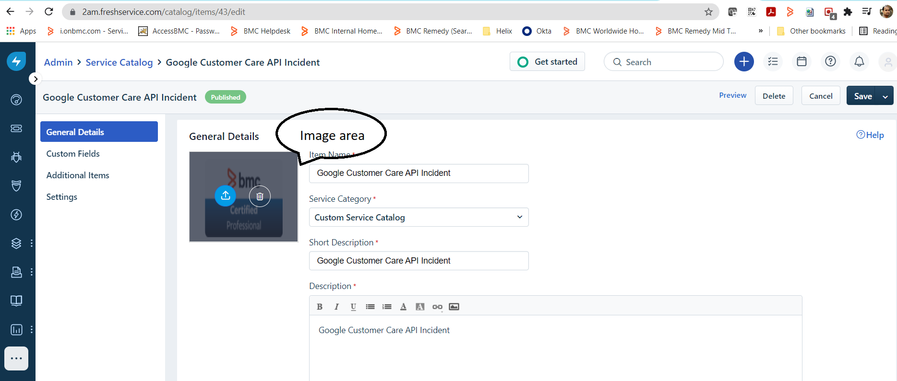
Task: Insert a bulleted list in the description
Action: point(370,307)
